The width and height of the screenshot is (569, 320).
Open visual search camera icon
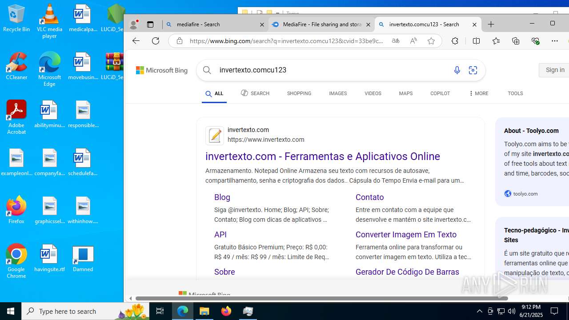pos(473,70)
